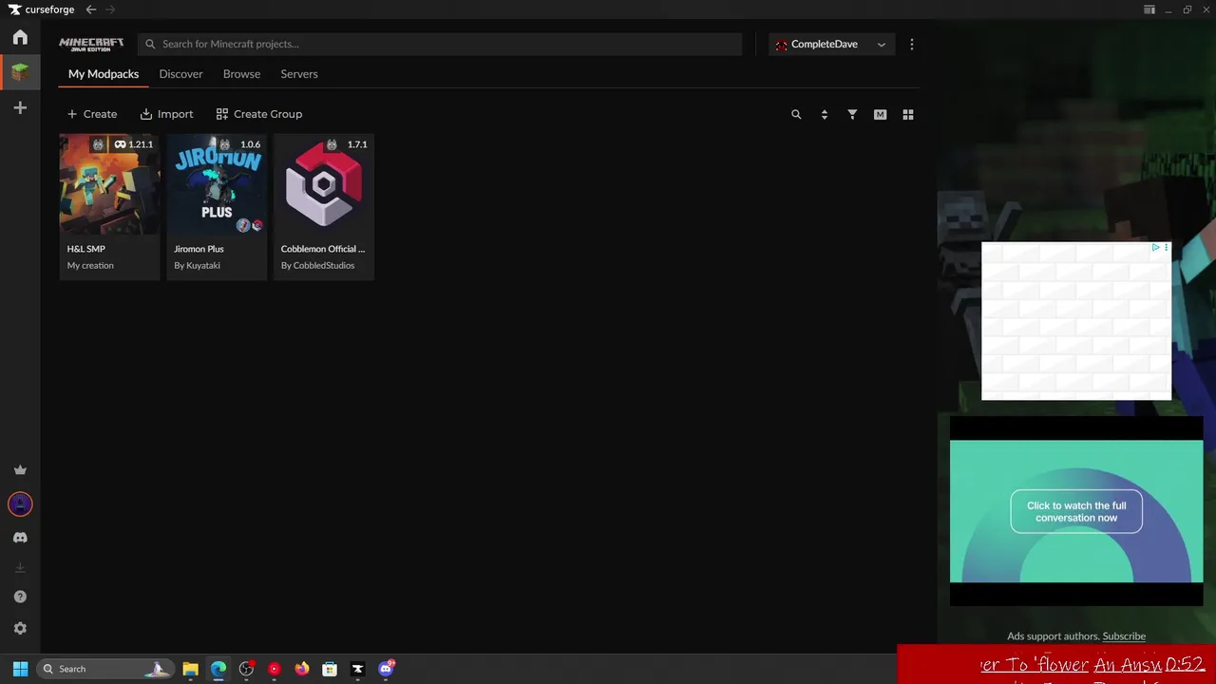Screen dimensions: 1216x684
Task: Click the 1.21.1 version badge on H&L SMP
Action: [141, 144]
